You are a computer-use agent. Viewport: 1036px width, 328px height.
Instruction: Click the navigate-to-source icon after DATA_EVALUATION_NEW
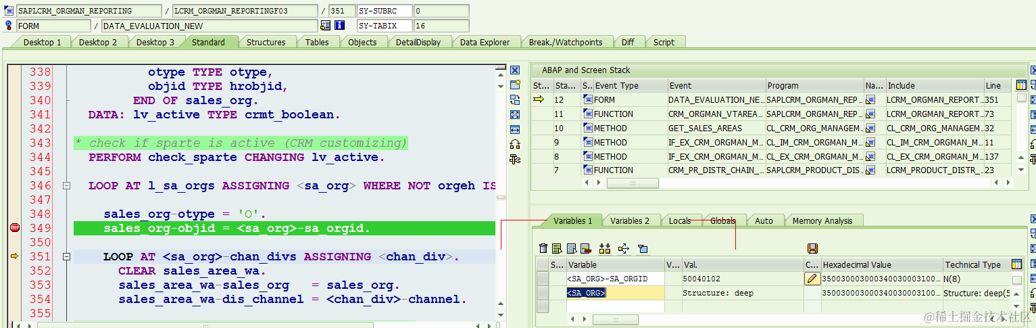coord(325,26)
